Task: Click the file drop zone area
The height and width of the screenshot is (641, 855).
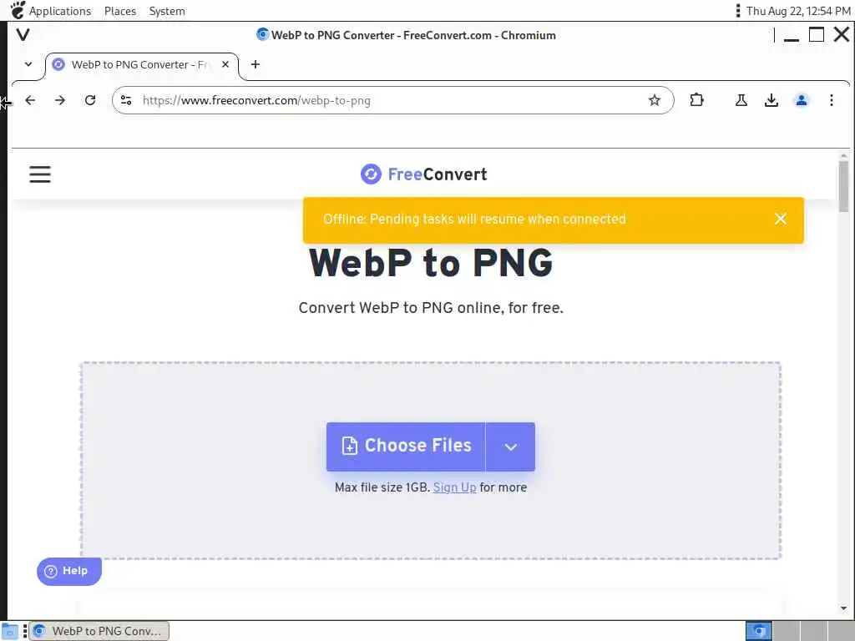Action: pyautogui.click(x=431, y=461)
